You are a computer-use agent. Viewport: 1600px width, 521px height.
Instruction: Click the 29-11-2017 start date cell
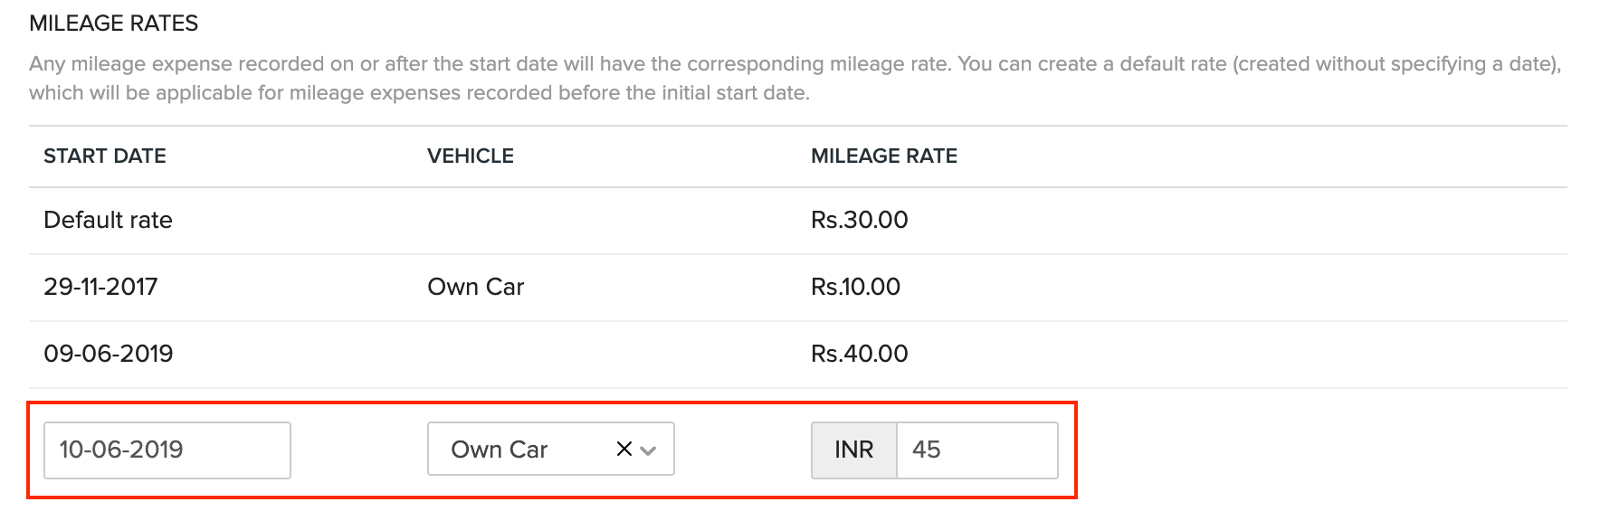(100, 287)
